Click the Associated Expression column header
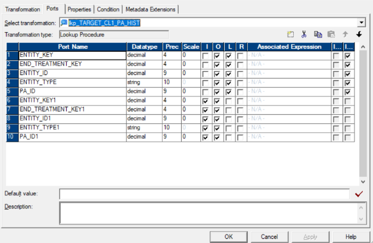Screen dimensions: 373x243 click(x=289, y=47)
